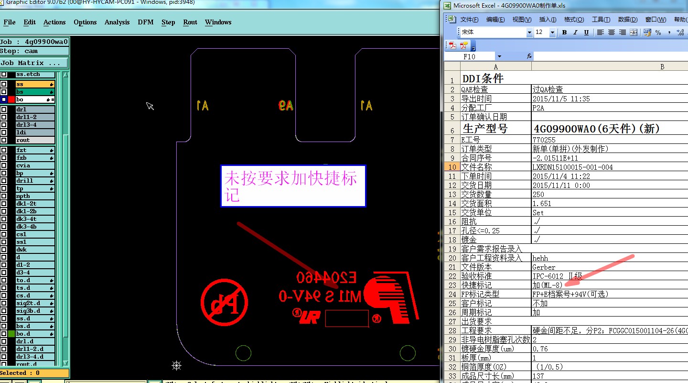Click the fx insert function icon
Viewport: 688px width, 383px height.
[x=529, y=56]
